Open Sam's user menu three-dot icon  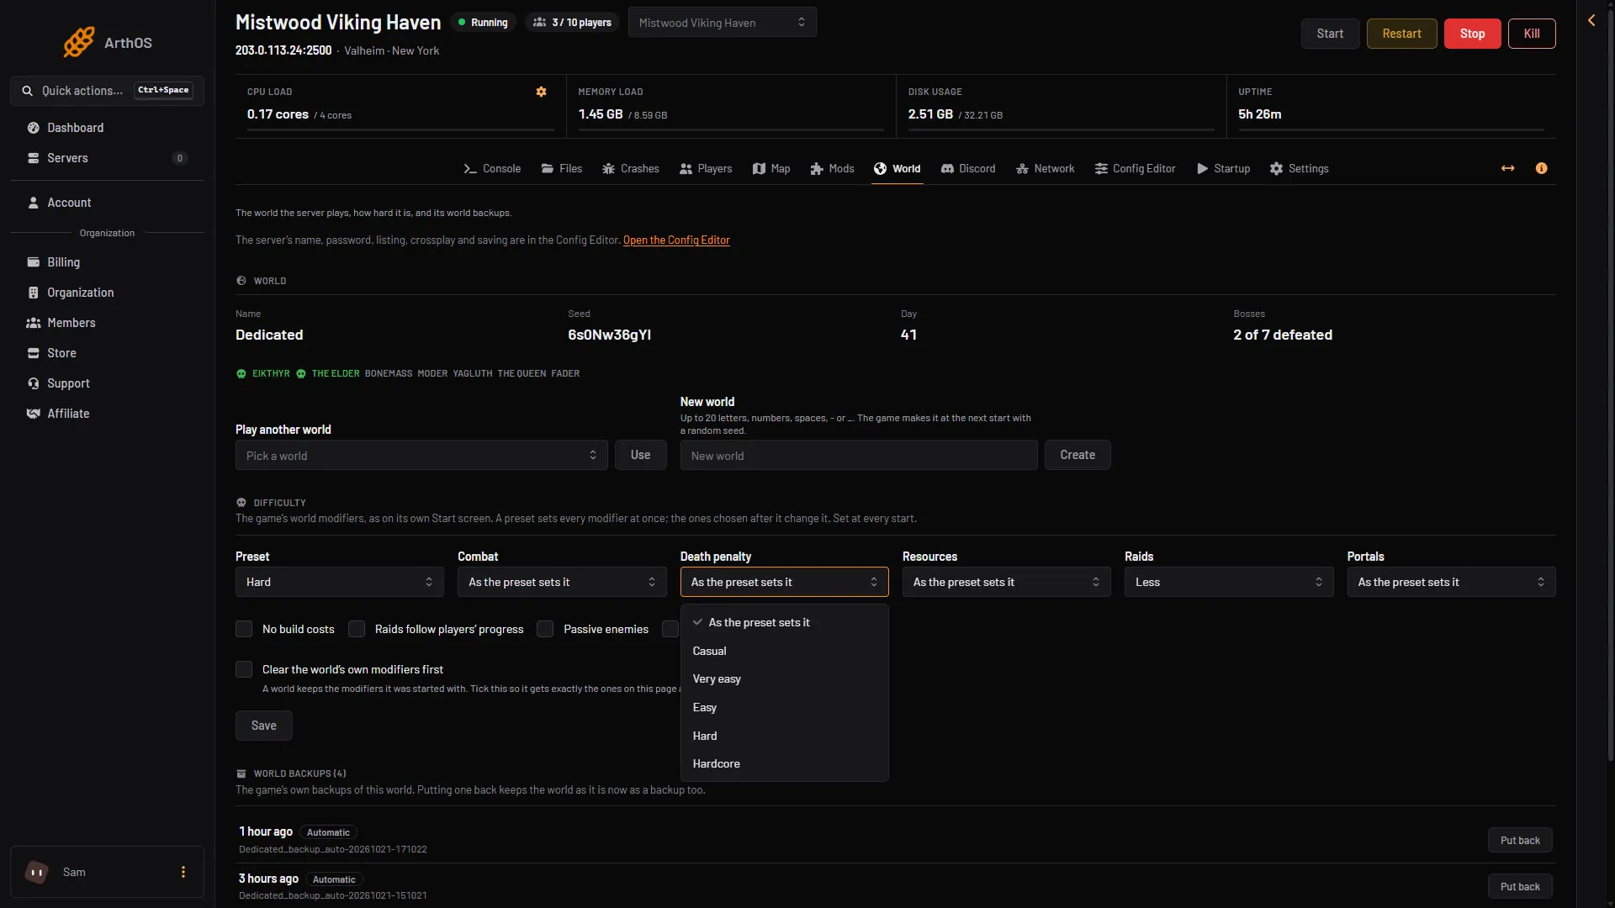(183, 872)
